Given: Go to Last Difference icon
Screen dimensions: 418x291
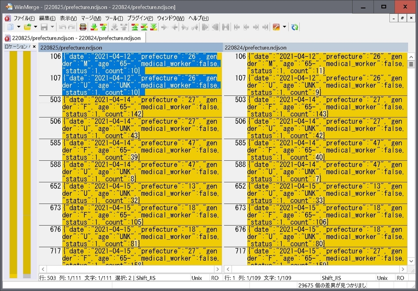Looking at the screenshot, I should point(153,27).
